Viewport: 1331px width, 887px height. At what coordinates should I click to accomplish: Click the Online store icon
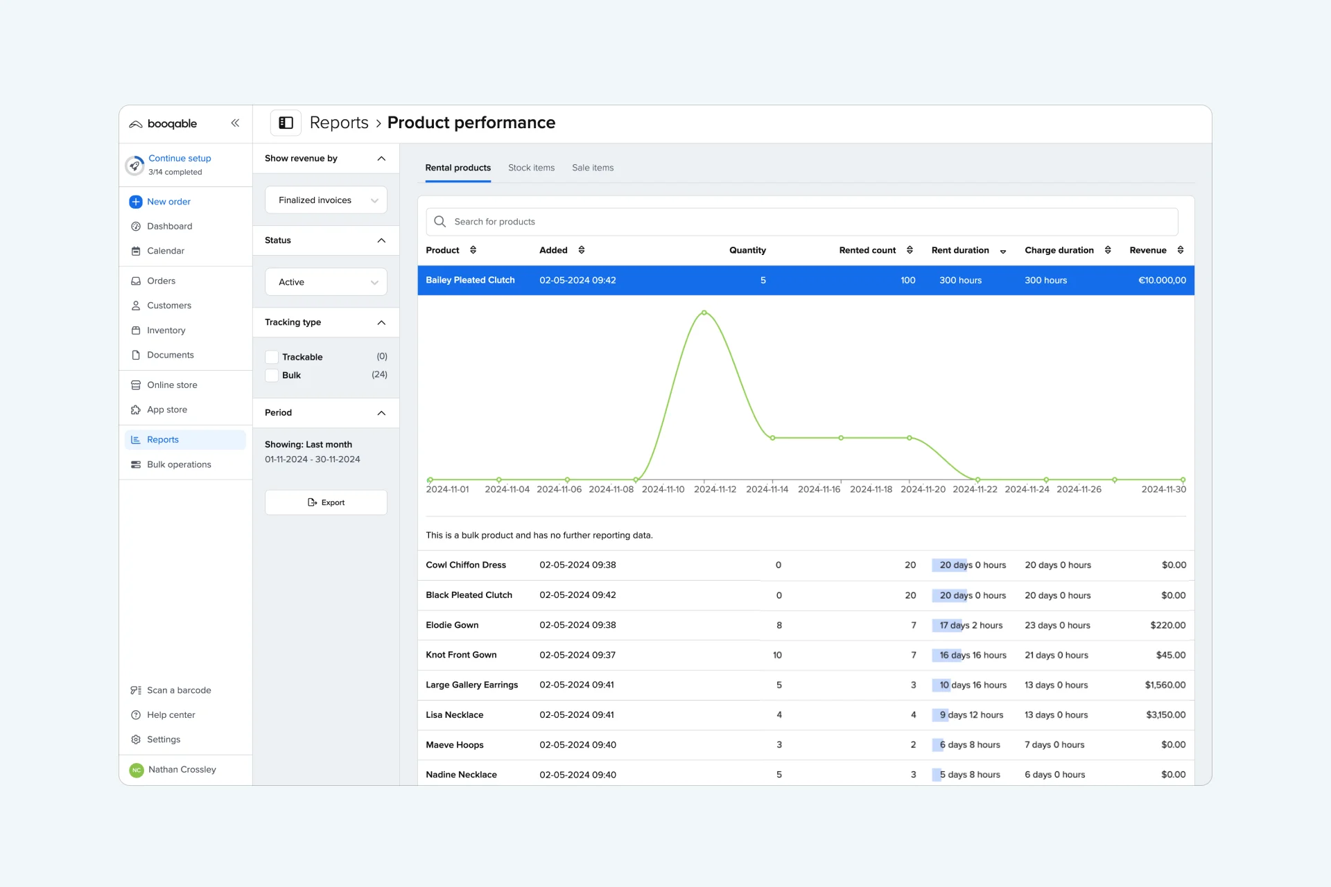tap(136, 385)
